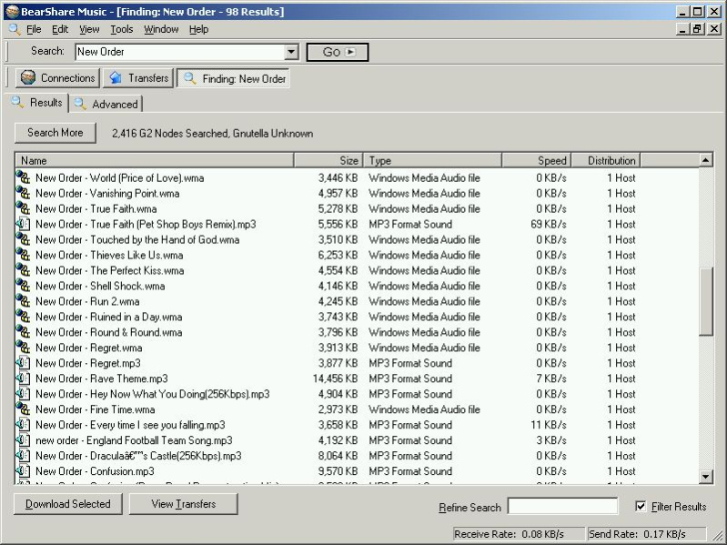
Task: Sort results by Size column header
Action: [x=328, y=160]
